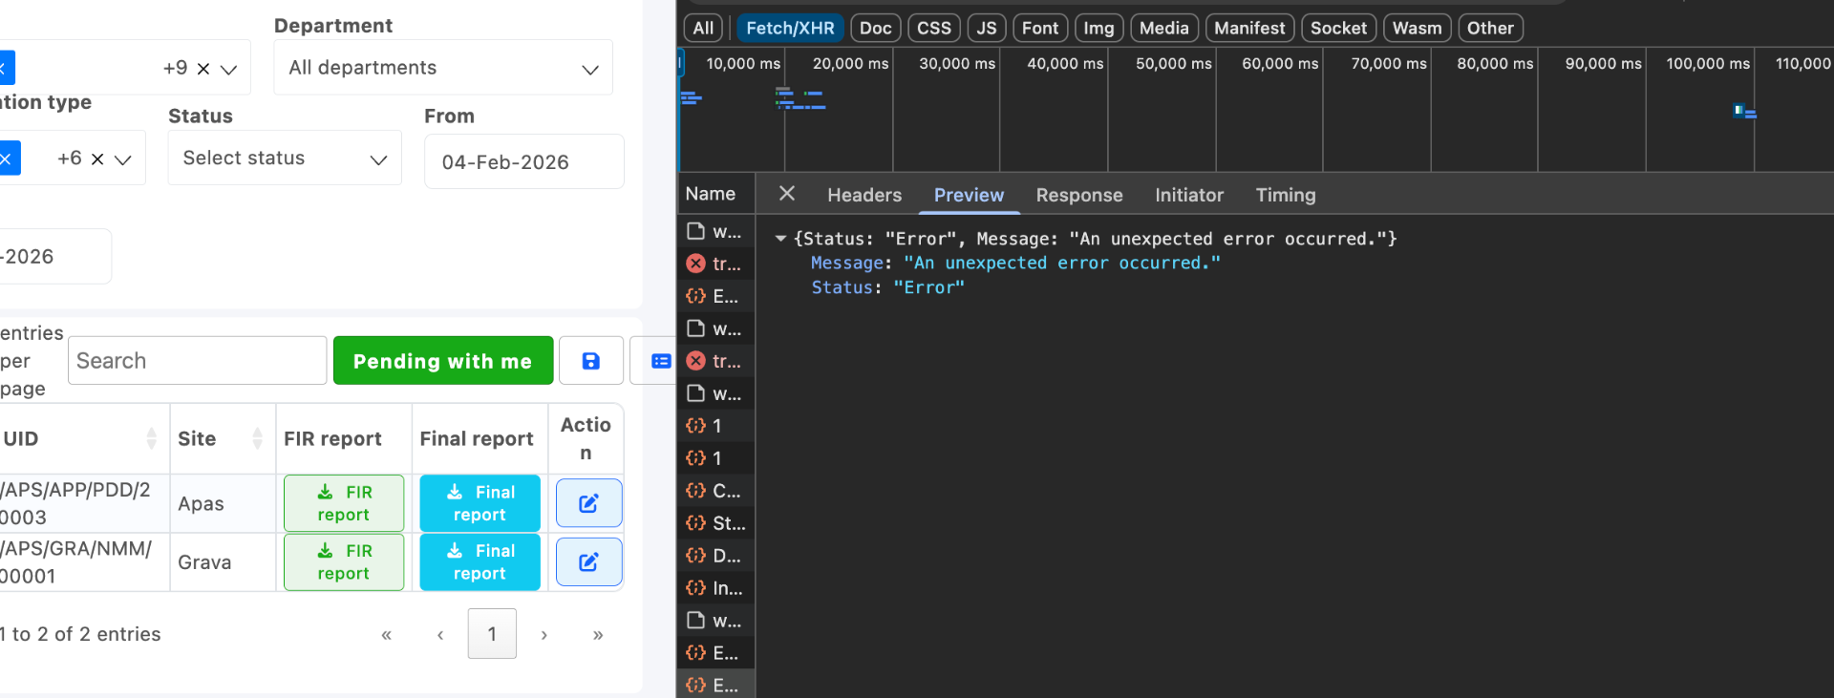Click the edit icon in the Apas row
Image resolution: width=1834 pixels, height=698 pixels.
coord(588,503)
